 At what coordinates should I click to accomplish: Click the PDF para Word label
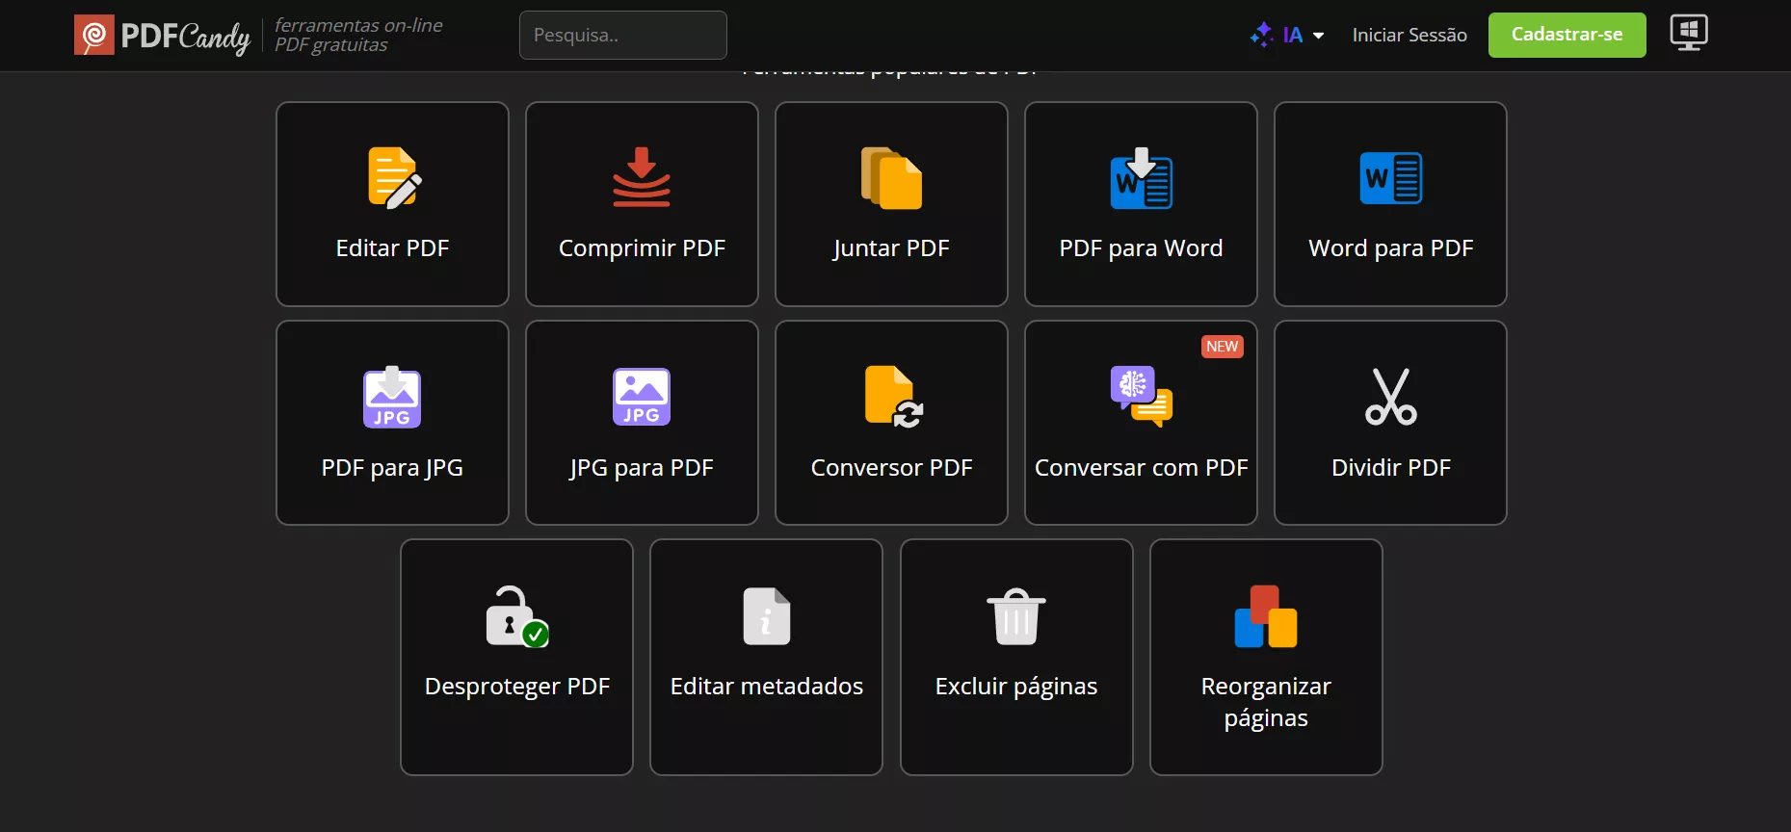pyautogui.click(x=1141, y=248)
